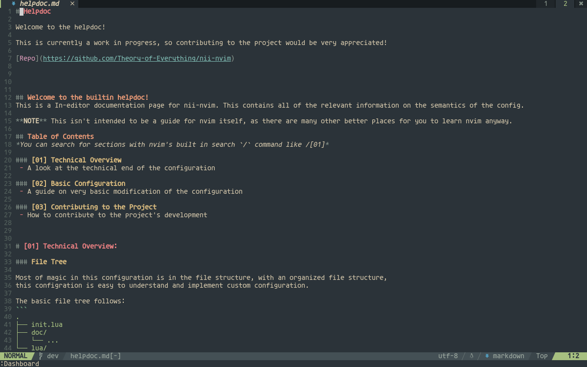Switch to tab page 2
Screen dimensions: 587x367
coord(565,3)
